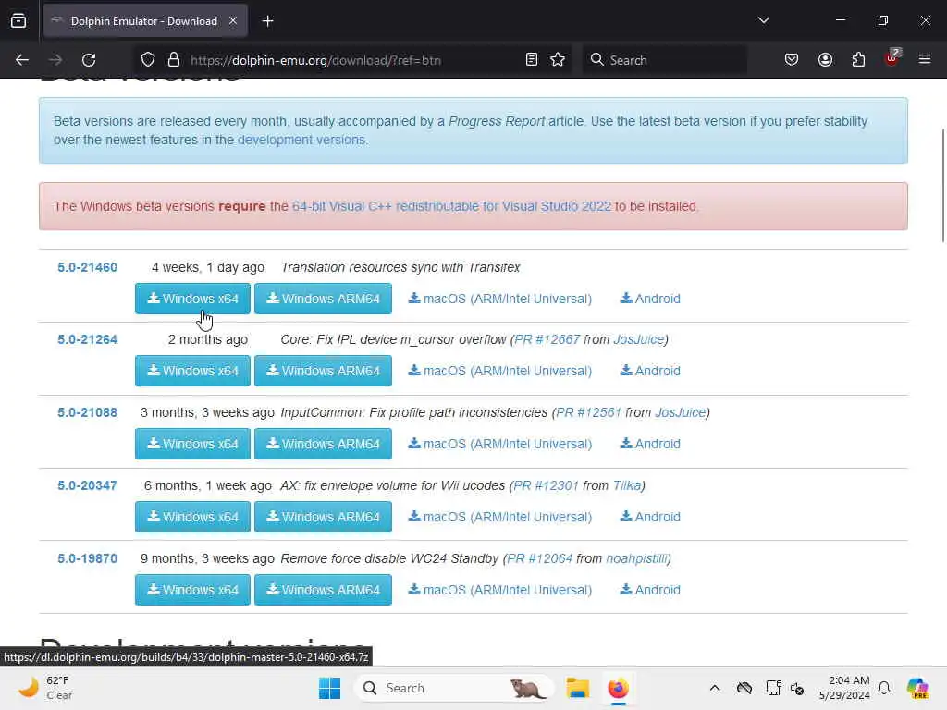Open version 5.0-21088 link
Image resolution: width=947 pixels, height=710 pixels.
point(88,412)
